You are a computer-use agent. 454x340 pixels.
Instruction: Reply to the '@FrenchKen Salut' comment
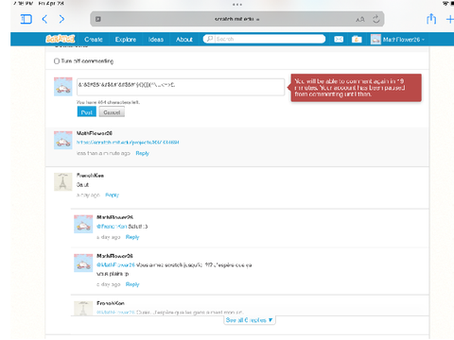tap(132, 237)
